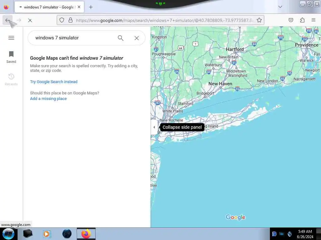321x240 pixels.
Task: Click White Plains on the map
Action: click(173, 111)
